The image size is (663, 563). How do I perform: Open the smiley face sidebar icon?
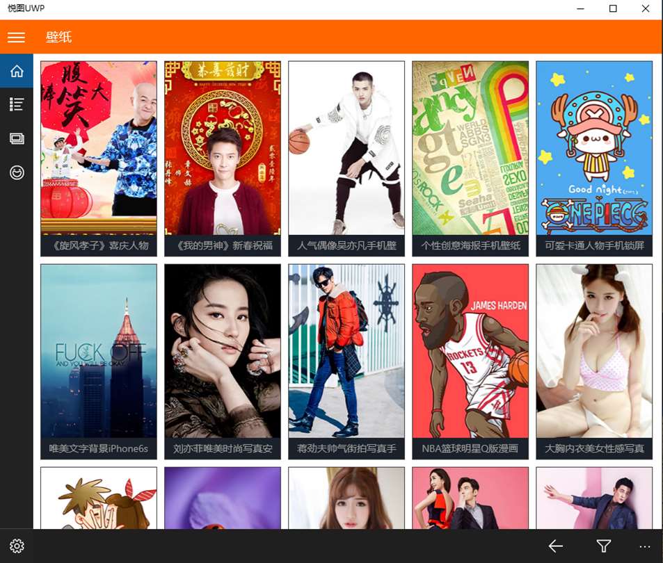[17, 172]
